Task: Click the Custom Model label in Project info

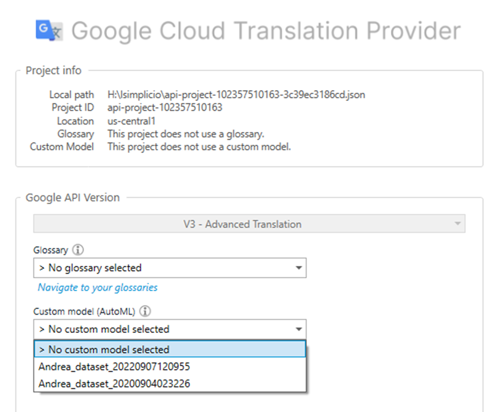Action: pyautogui.click(x=62, y=147)
